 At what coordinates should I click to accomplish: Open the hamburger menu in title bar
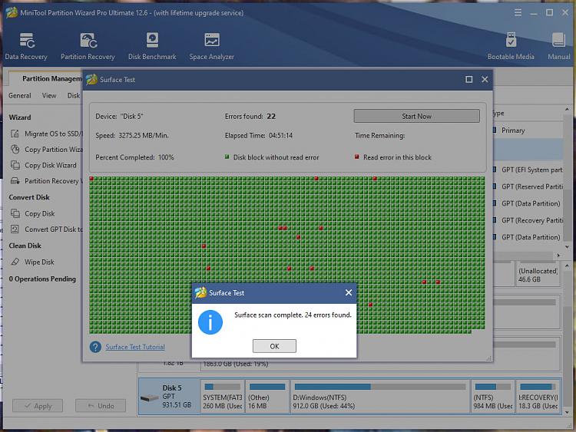tap(518, 13)
